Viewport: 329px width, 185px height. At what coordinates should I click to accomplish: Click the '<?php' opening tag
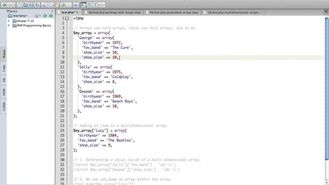tap(79, 18)
